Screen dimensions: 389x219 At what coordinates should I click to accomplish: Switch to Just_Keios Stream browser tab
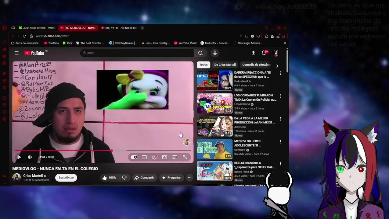click(x=37, y=28)
